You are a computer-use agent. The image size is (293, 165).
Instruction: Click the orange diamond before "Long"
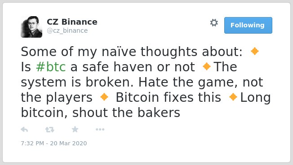[x=233, y=97]
